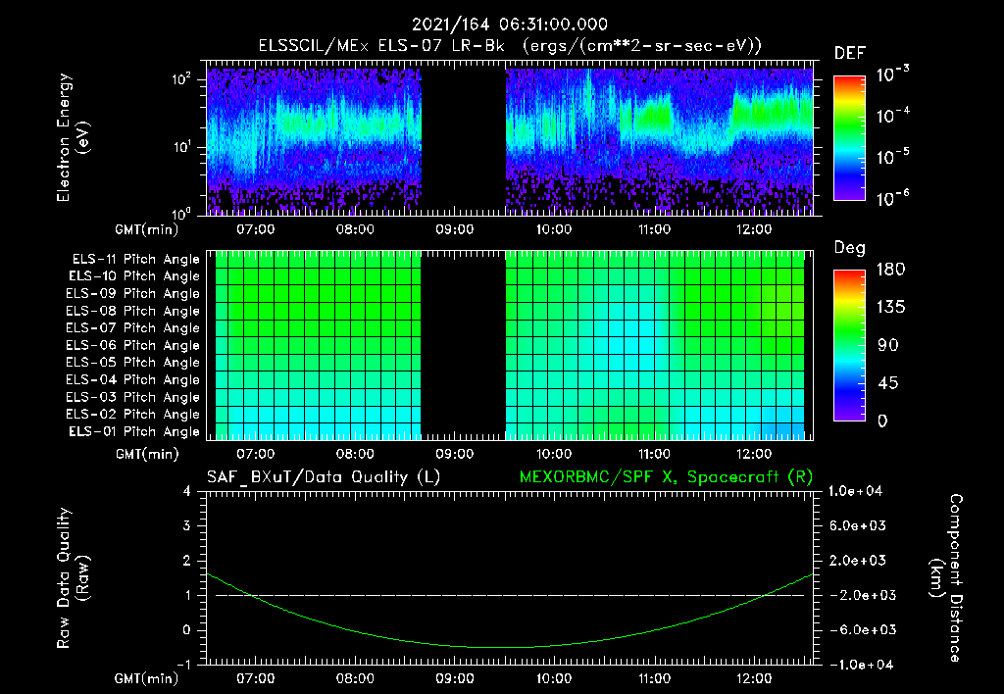Select the ELS-03 Pitch Angle row label
The width and height of the screenshot is (1004, 694).
point(133,397)
